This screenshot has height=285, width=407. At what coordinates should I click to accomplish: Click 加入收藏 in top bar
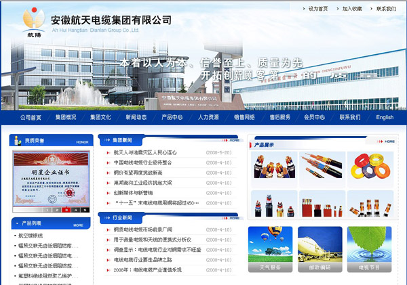pos(352,9)
